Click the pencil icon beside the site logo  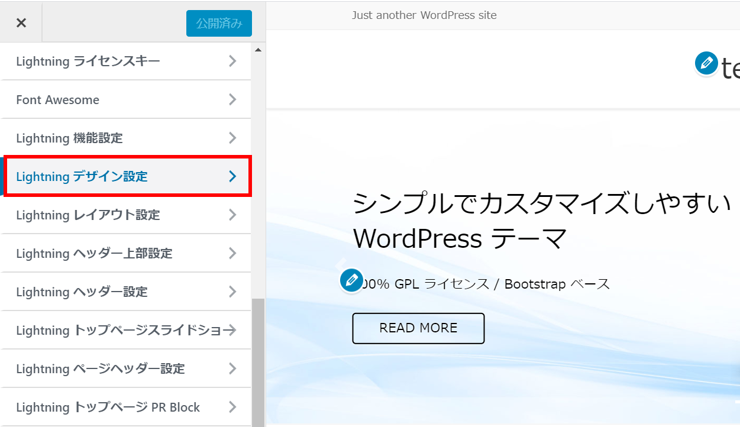(x=706, y=63)
